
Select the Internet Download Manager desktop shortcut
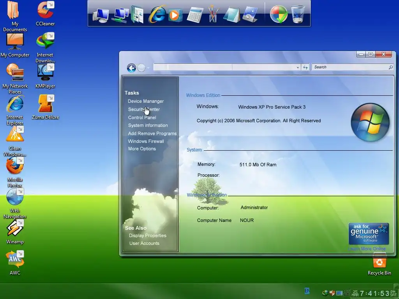[45, 47]
